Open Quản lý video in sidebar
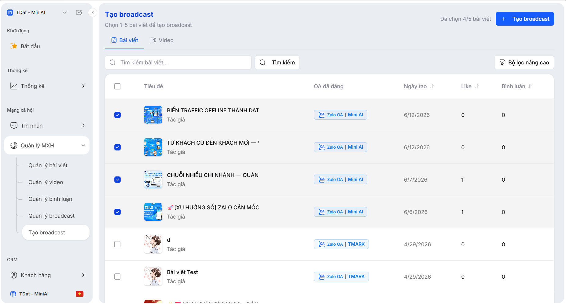The height and width of the screenshot is (304, 566). click(46, 182)
